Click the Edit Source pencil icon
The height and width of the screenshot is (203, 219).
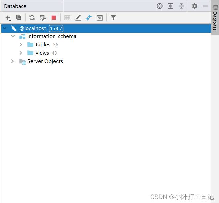(x=78, y=18)
